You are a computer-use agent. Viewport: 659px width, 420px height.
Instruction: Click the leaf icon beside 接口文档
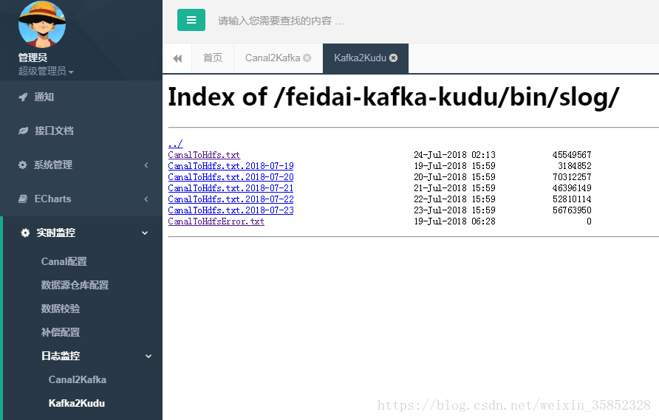tap(23, 131)
